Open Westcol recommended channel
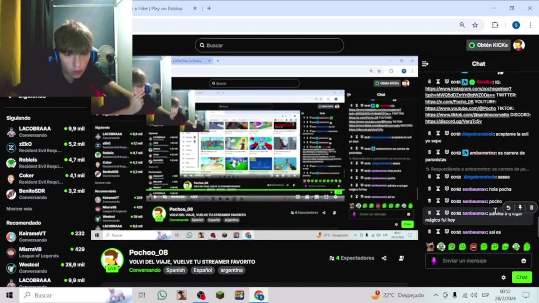The image size is (539, 303). click(45, 268)
